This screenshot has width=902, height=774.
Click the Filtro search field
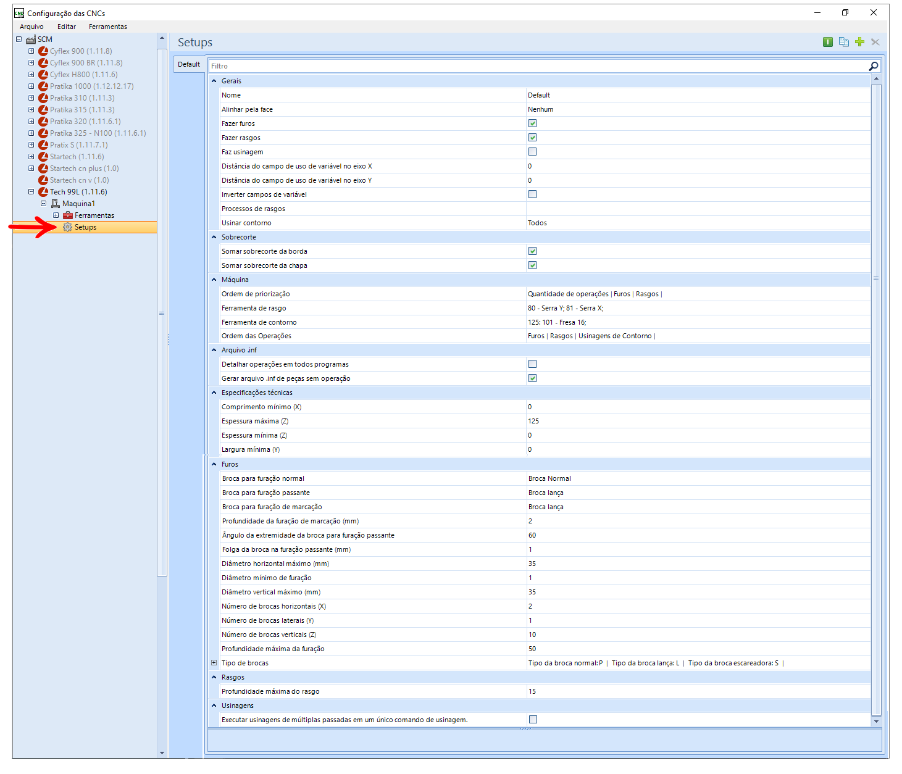click(538, 66)
